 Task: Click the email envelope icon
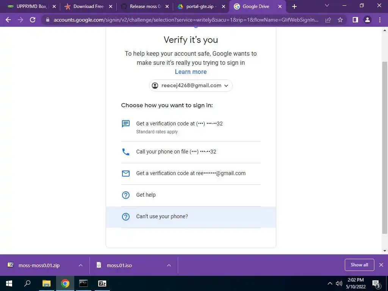coord(126,174)
